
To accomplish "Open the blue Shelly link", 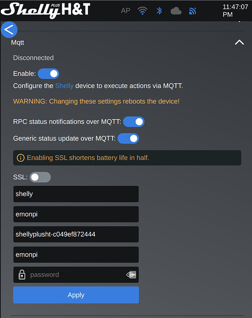I will [64, 86].
